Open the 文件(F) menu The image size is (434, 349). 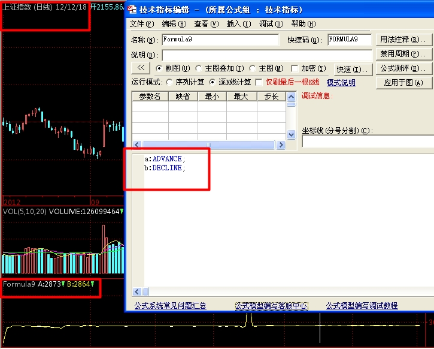[x=142, y=24]
